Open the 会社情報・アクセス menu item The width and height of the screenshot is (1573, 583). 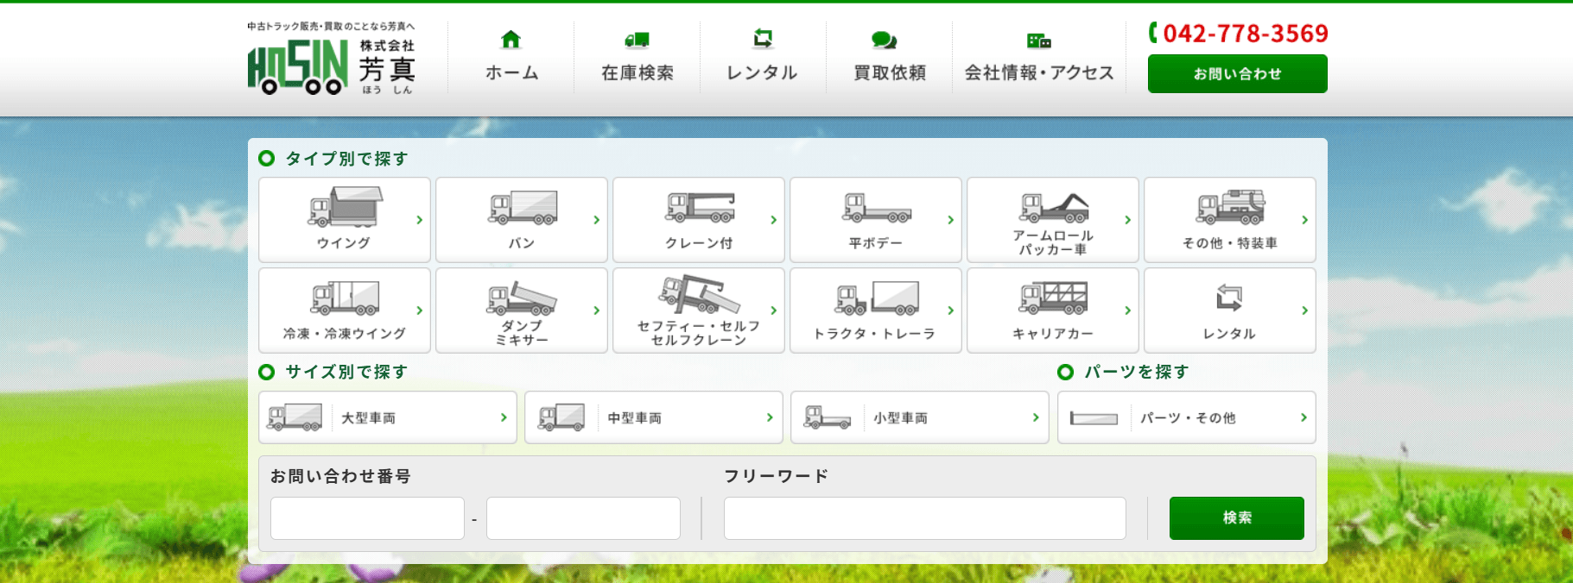pos(1039,58)
